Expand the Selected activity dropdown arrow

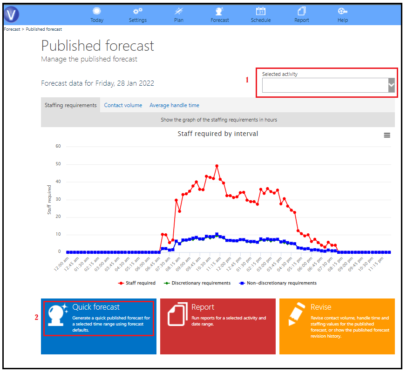[392, 85]
